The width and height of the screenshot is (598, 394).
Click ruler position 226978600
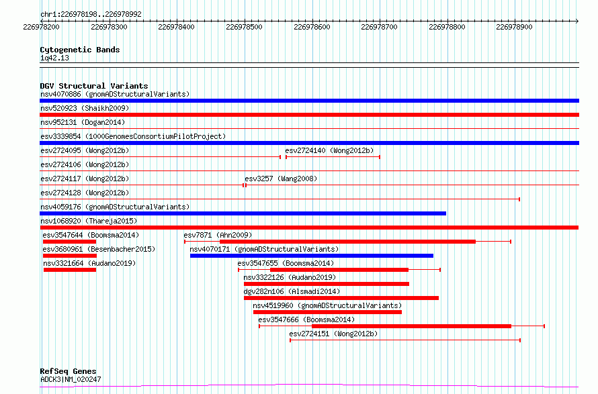(312, 27)
